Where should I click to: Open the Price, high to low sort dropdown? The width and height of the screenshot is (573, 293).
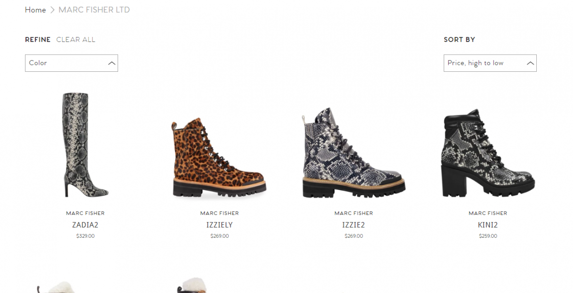490,63
